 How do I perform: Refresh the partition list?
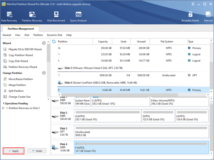[54, 41]
